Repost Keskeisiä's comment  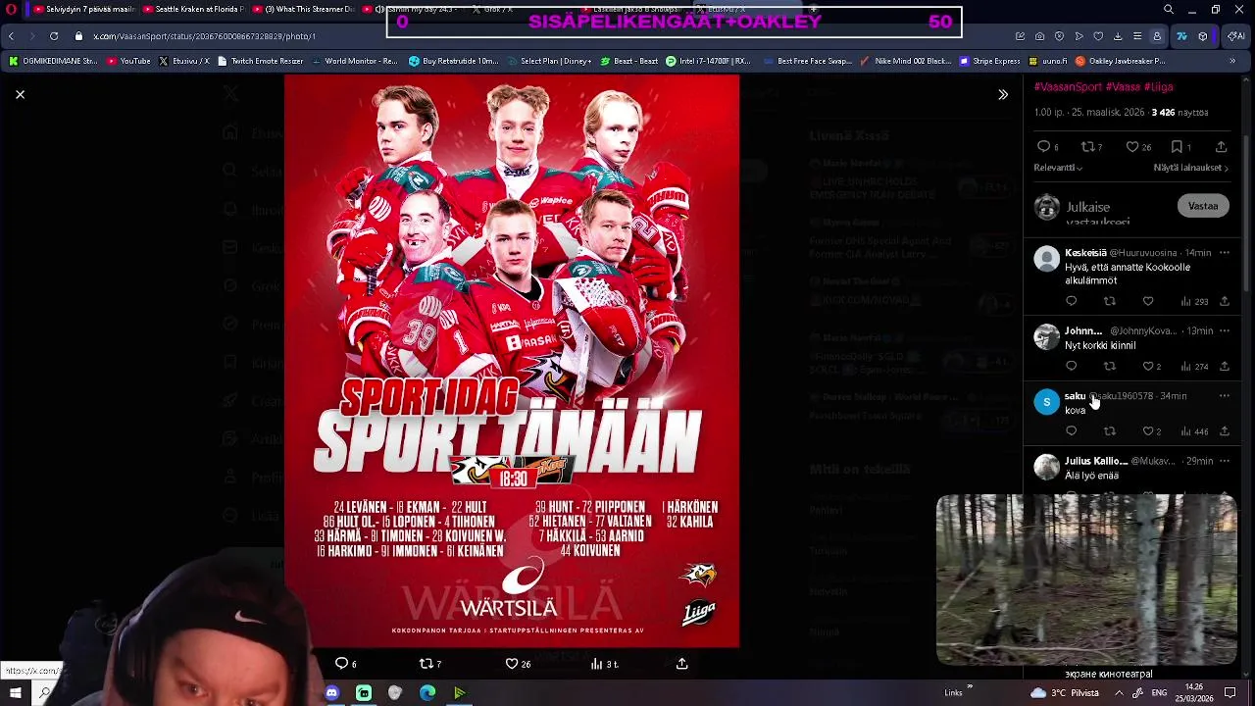[1110, 301]
